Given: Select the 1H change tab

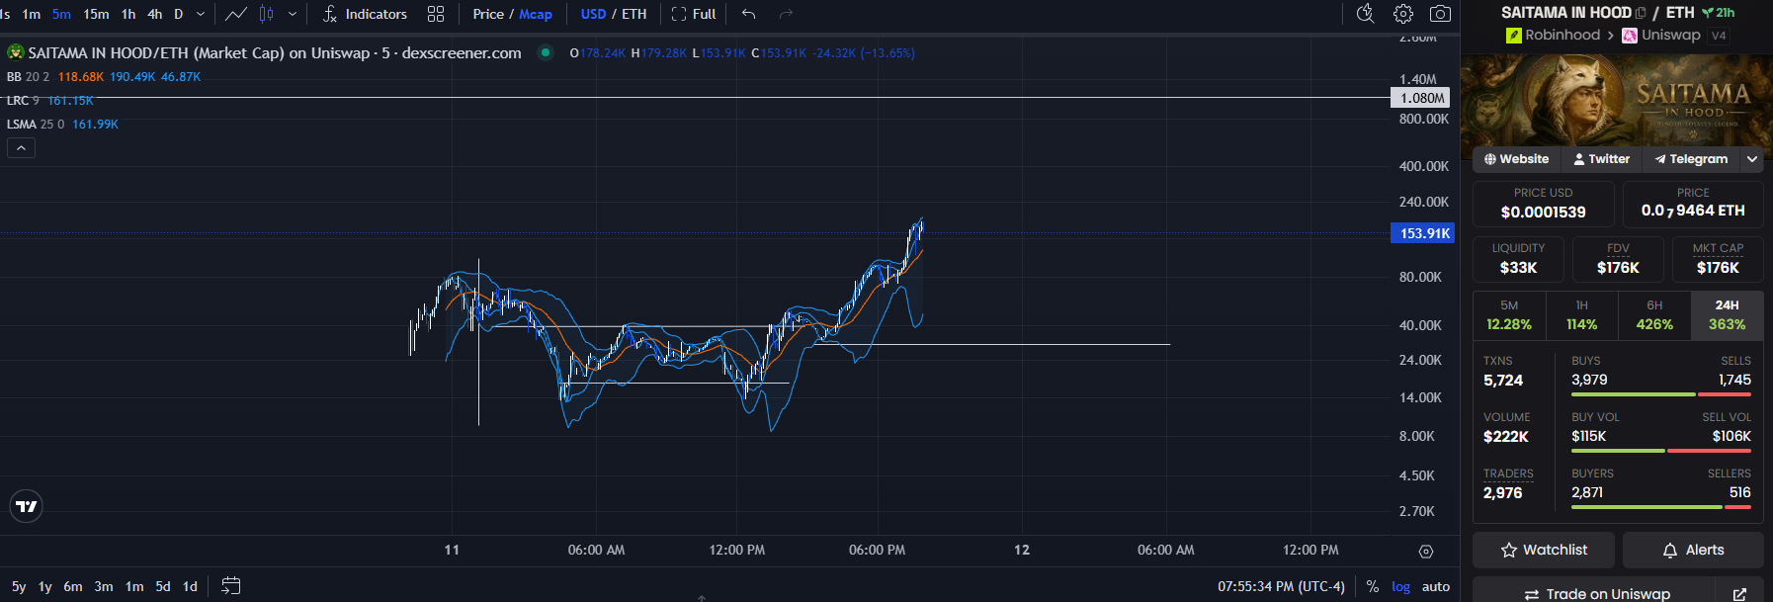Looking at the screenshot, I should [x=1581, y=315].
